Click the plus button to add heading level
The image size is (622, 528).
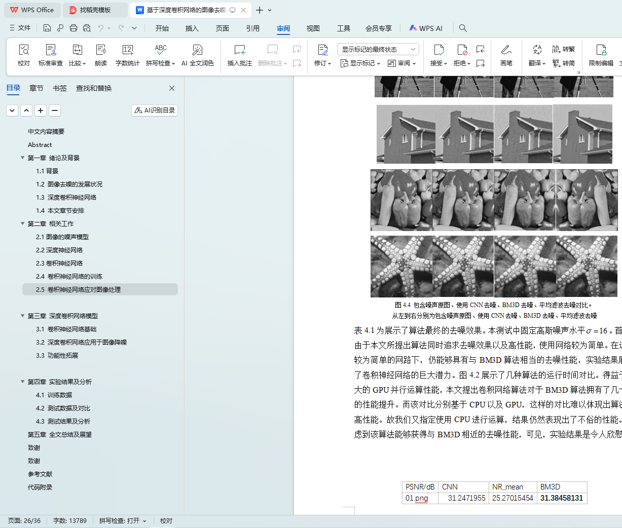[x=41, y=110]
